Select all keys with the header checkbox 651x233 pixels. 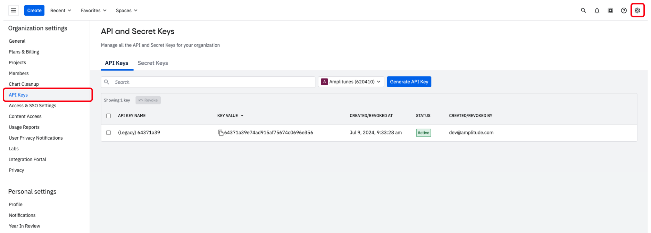point(109,116)
